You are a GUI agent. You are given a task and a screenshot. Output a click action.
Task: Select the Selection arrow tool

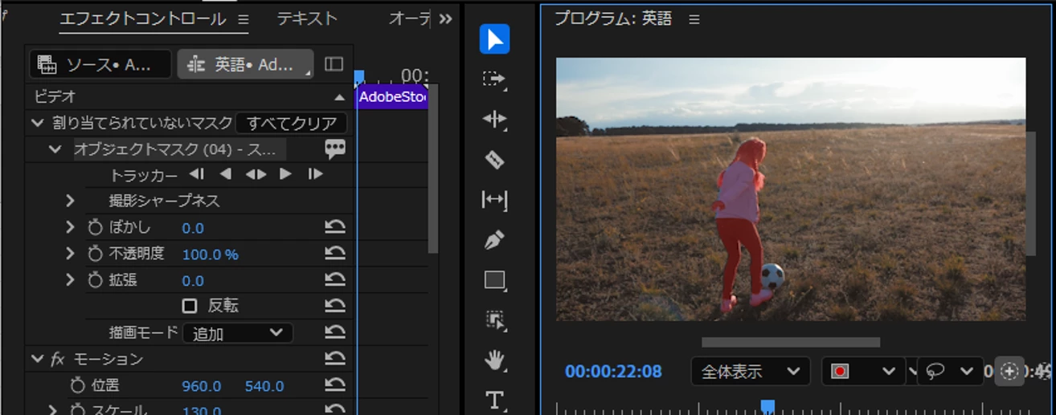494,39
